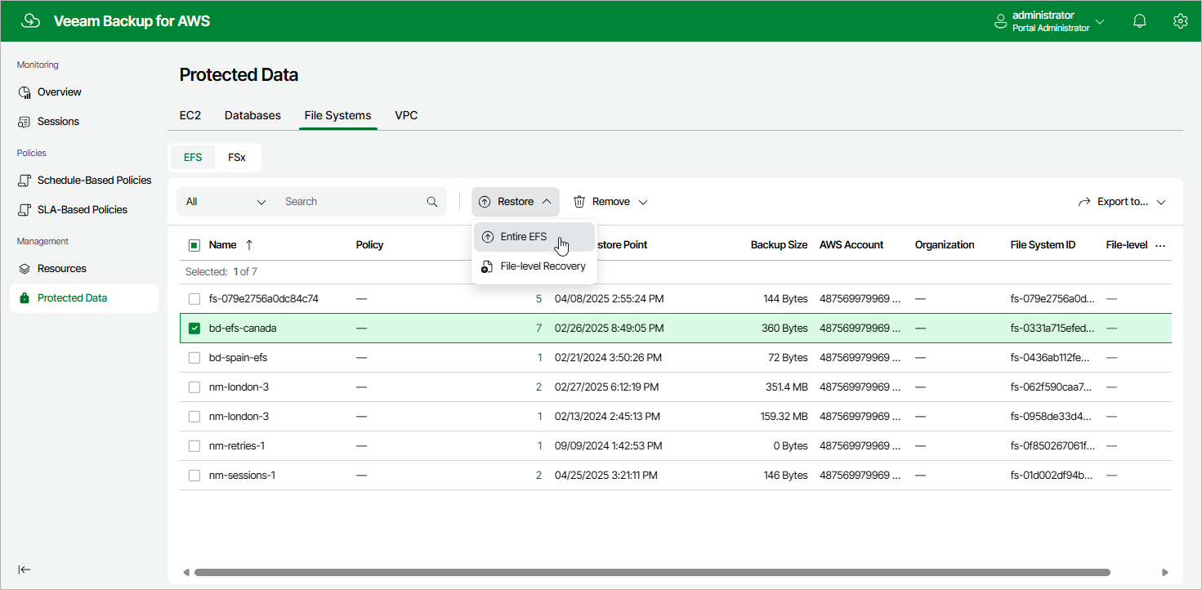This screenshot has width=1202, height=590.
Task: Click the Export to arrow icon
Action: point(1084,202)
